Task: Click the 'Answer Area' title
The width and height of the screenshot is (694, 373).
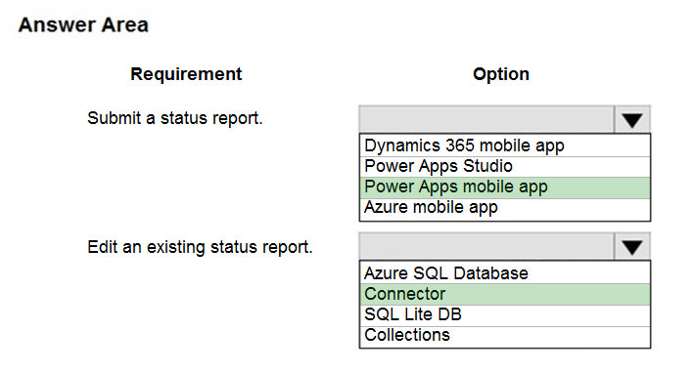Action: click(x=83, y=24)
